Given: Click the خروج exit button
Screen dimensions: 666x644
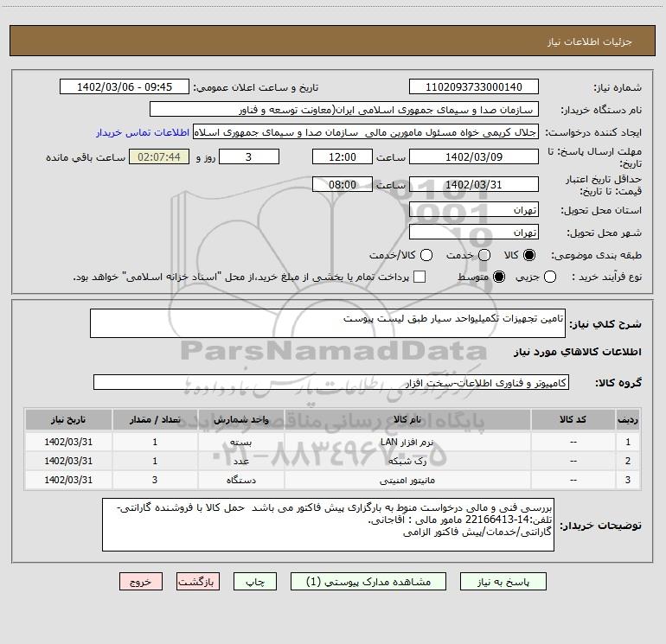Looking at the screenshot, I should tap(141, 582).
